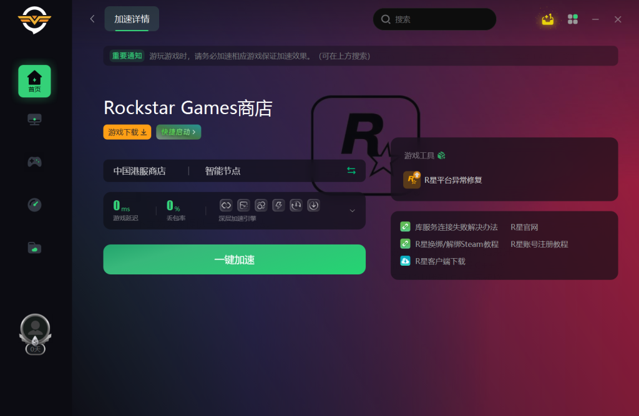Open the R星官网 link
Image resolution: width=639 pixels, height=416 pixels.
[x=524, y=227]
